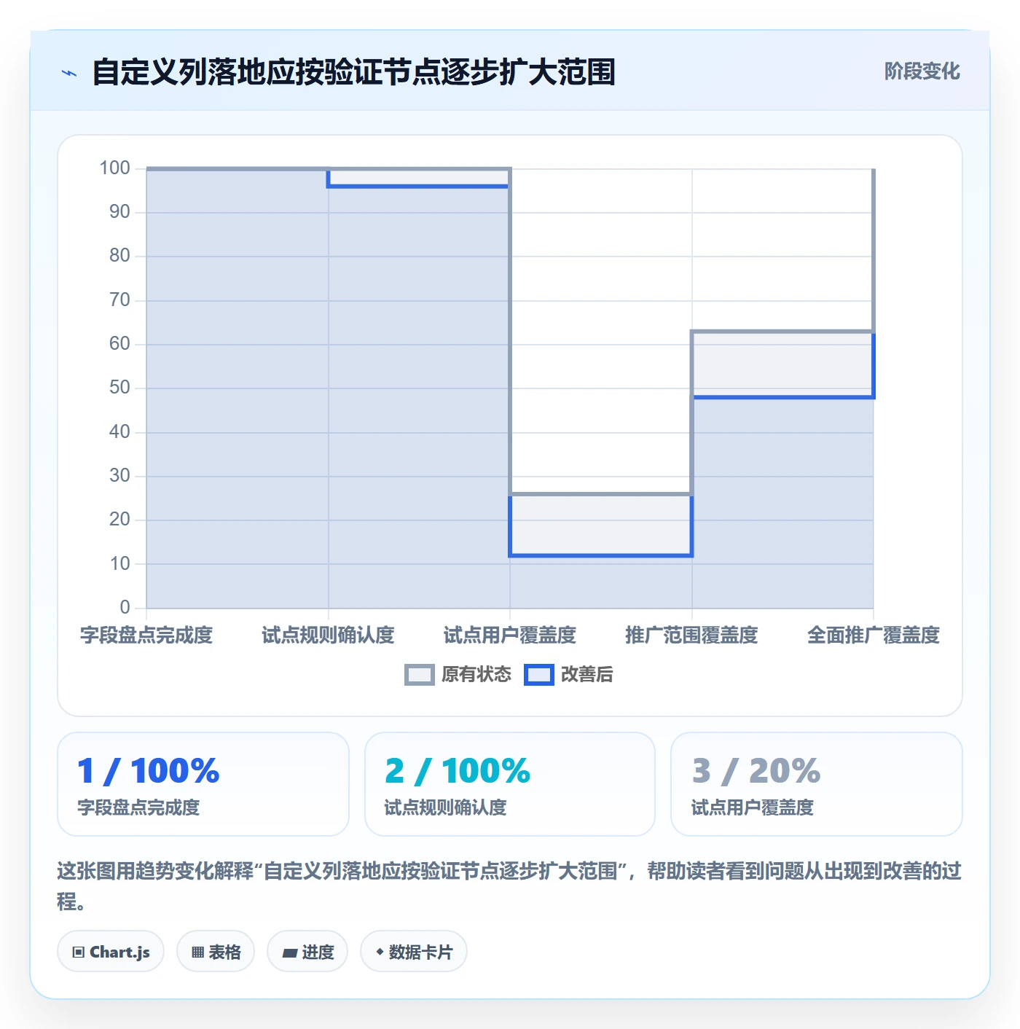Open the 1 / 100% 字段盘点完成度 card
This screenshot has width=1020, height=1029.
point(203,784)
